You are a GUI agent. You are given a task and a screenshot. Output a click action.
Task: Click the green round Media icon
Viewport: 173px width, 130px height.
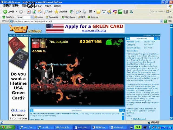pos(71,12)
